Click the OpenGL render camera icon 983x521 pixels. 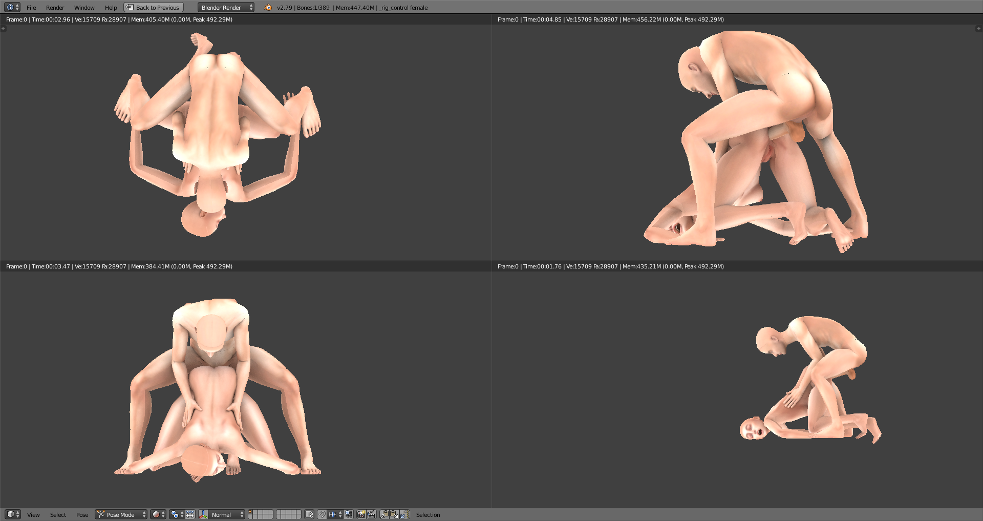[361, 514]
